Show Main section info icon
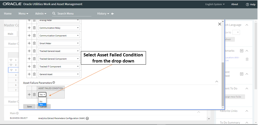 point(17,113)
